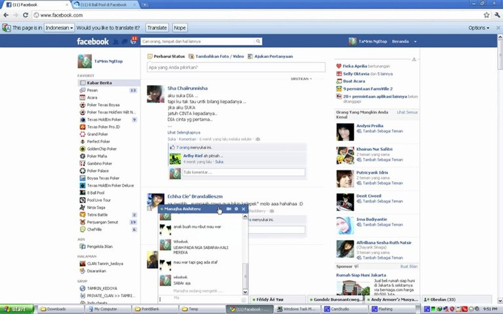Image resolution: width=503 pixels, height=314 pixels.
Task: Click the Facebook search field
Action: [x=198, y=41]
